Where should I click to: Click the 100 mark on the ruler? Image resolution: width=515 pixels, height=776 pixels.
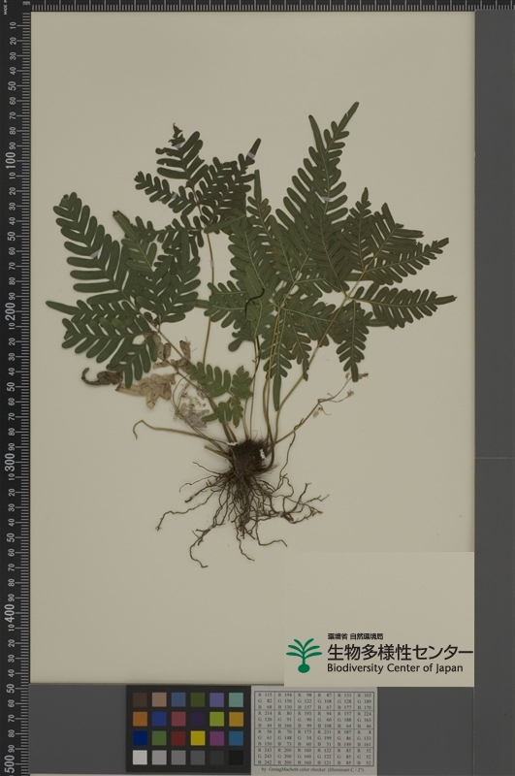pos(12,160)
